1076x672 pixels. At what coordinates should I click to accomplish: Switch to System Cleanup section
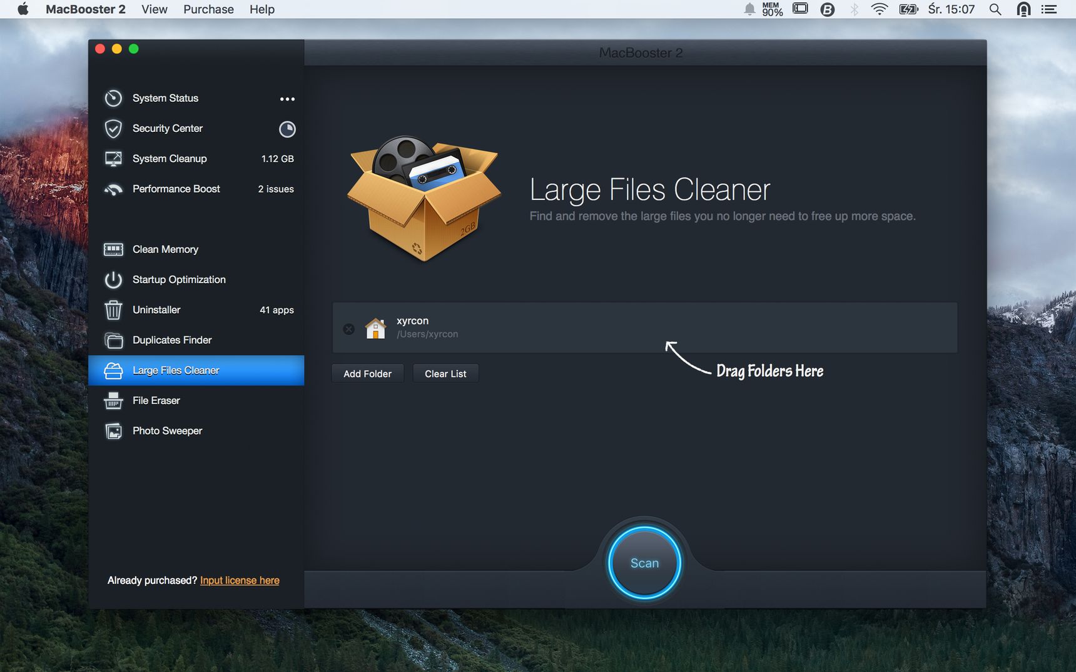pos(196,159)
